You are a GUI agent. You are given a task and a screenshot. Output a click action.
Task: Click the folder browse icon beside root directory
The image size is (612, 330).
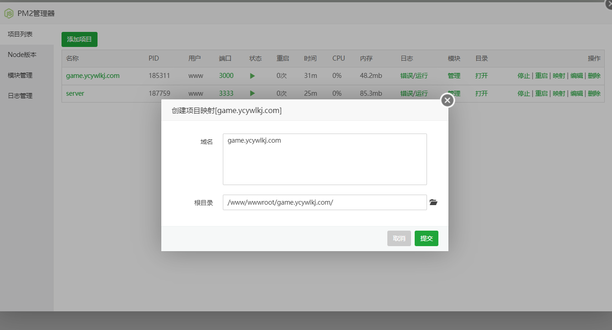433,202
